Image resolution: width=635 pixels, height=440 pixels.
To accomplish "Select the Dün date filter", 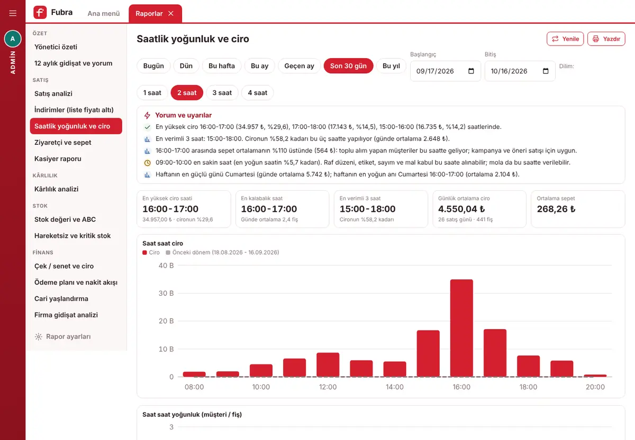I will [x=186, y=66].
